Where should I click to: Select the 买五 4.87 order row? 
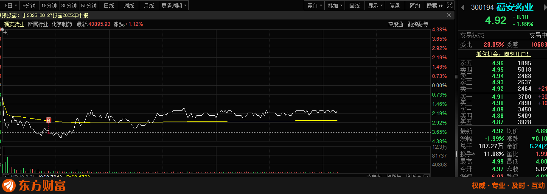(x=503, y=122)
